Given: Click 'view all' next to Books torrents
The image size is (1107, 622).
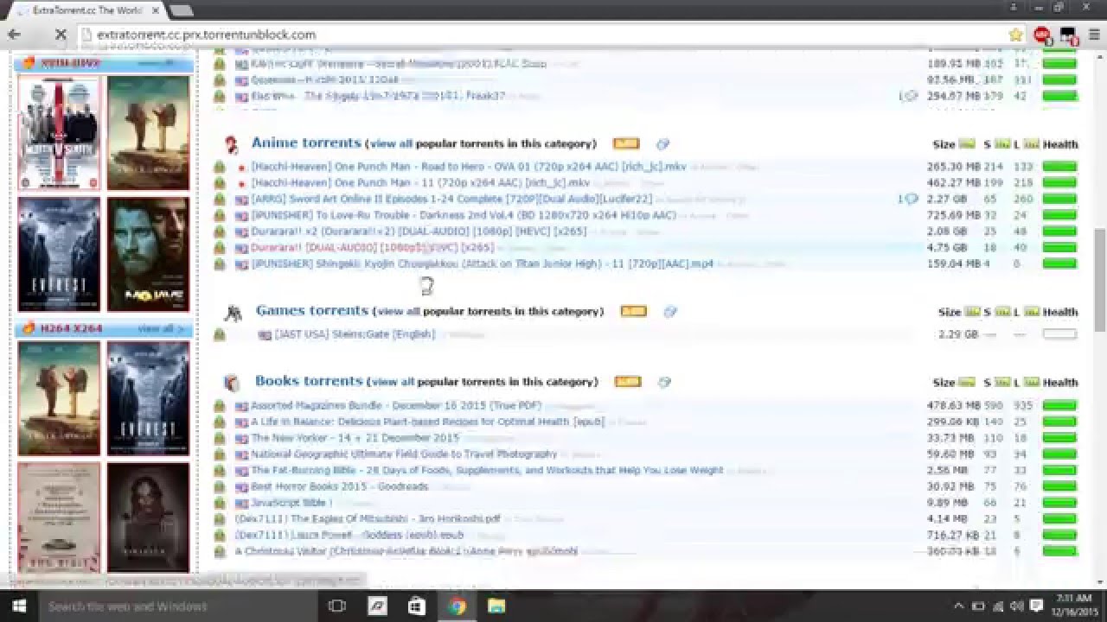Looking at the screenshot, I should 393,382.
